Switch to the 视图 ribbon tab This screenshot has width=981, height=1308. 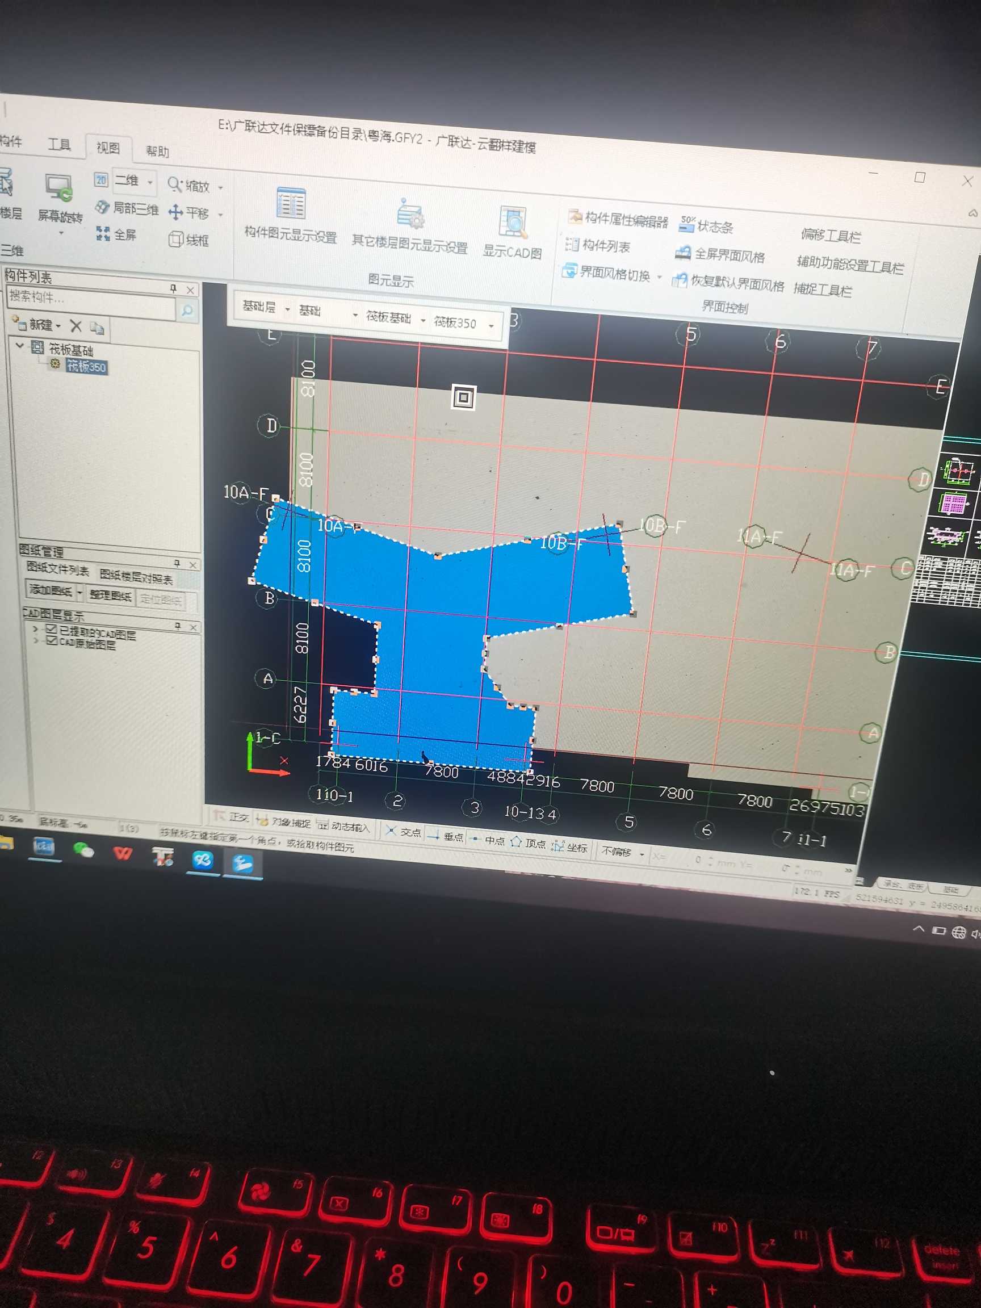click(108, 147)
